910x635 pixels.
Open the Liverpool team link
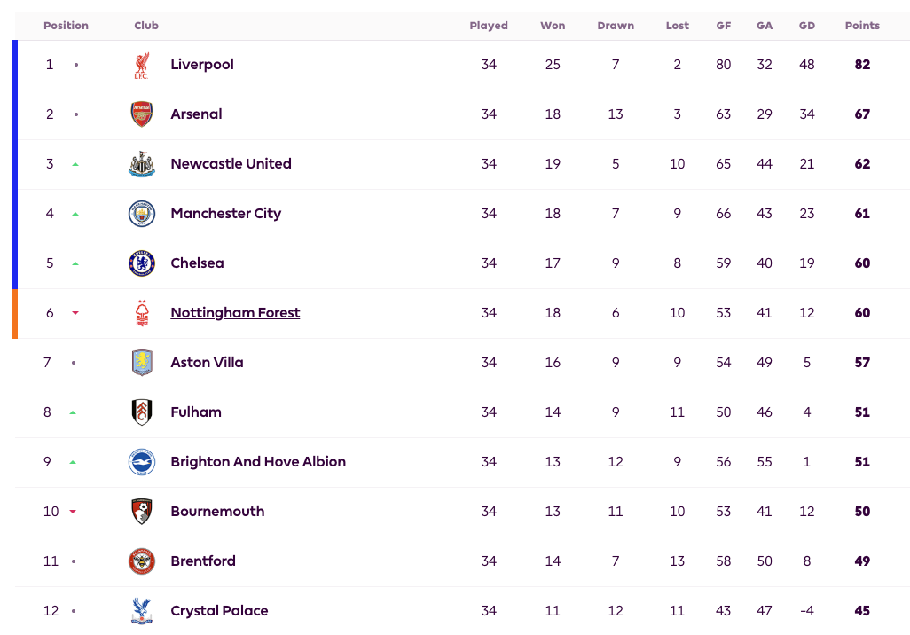tap(202, 65)
